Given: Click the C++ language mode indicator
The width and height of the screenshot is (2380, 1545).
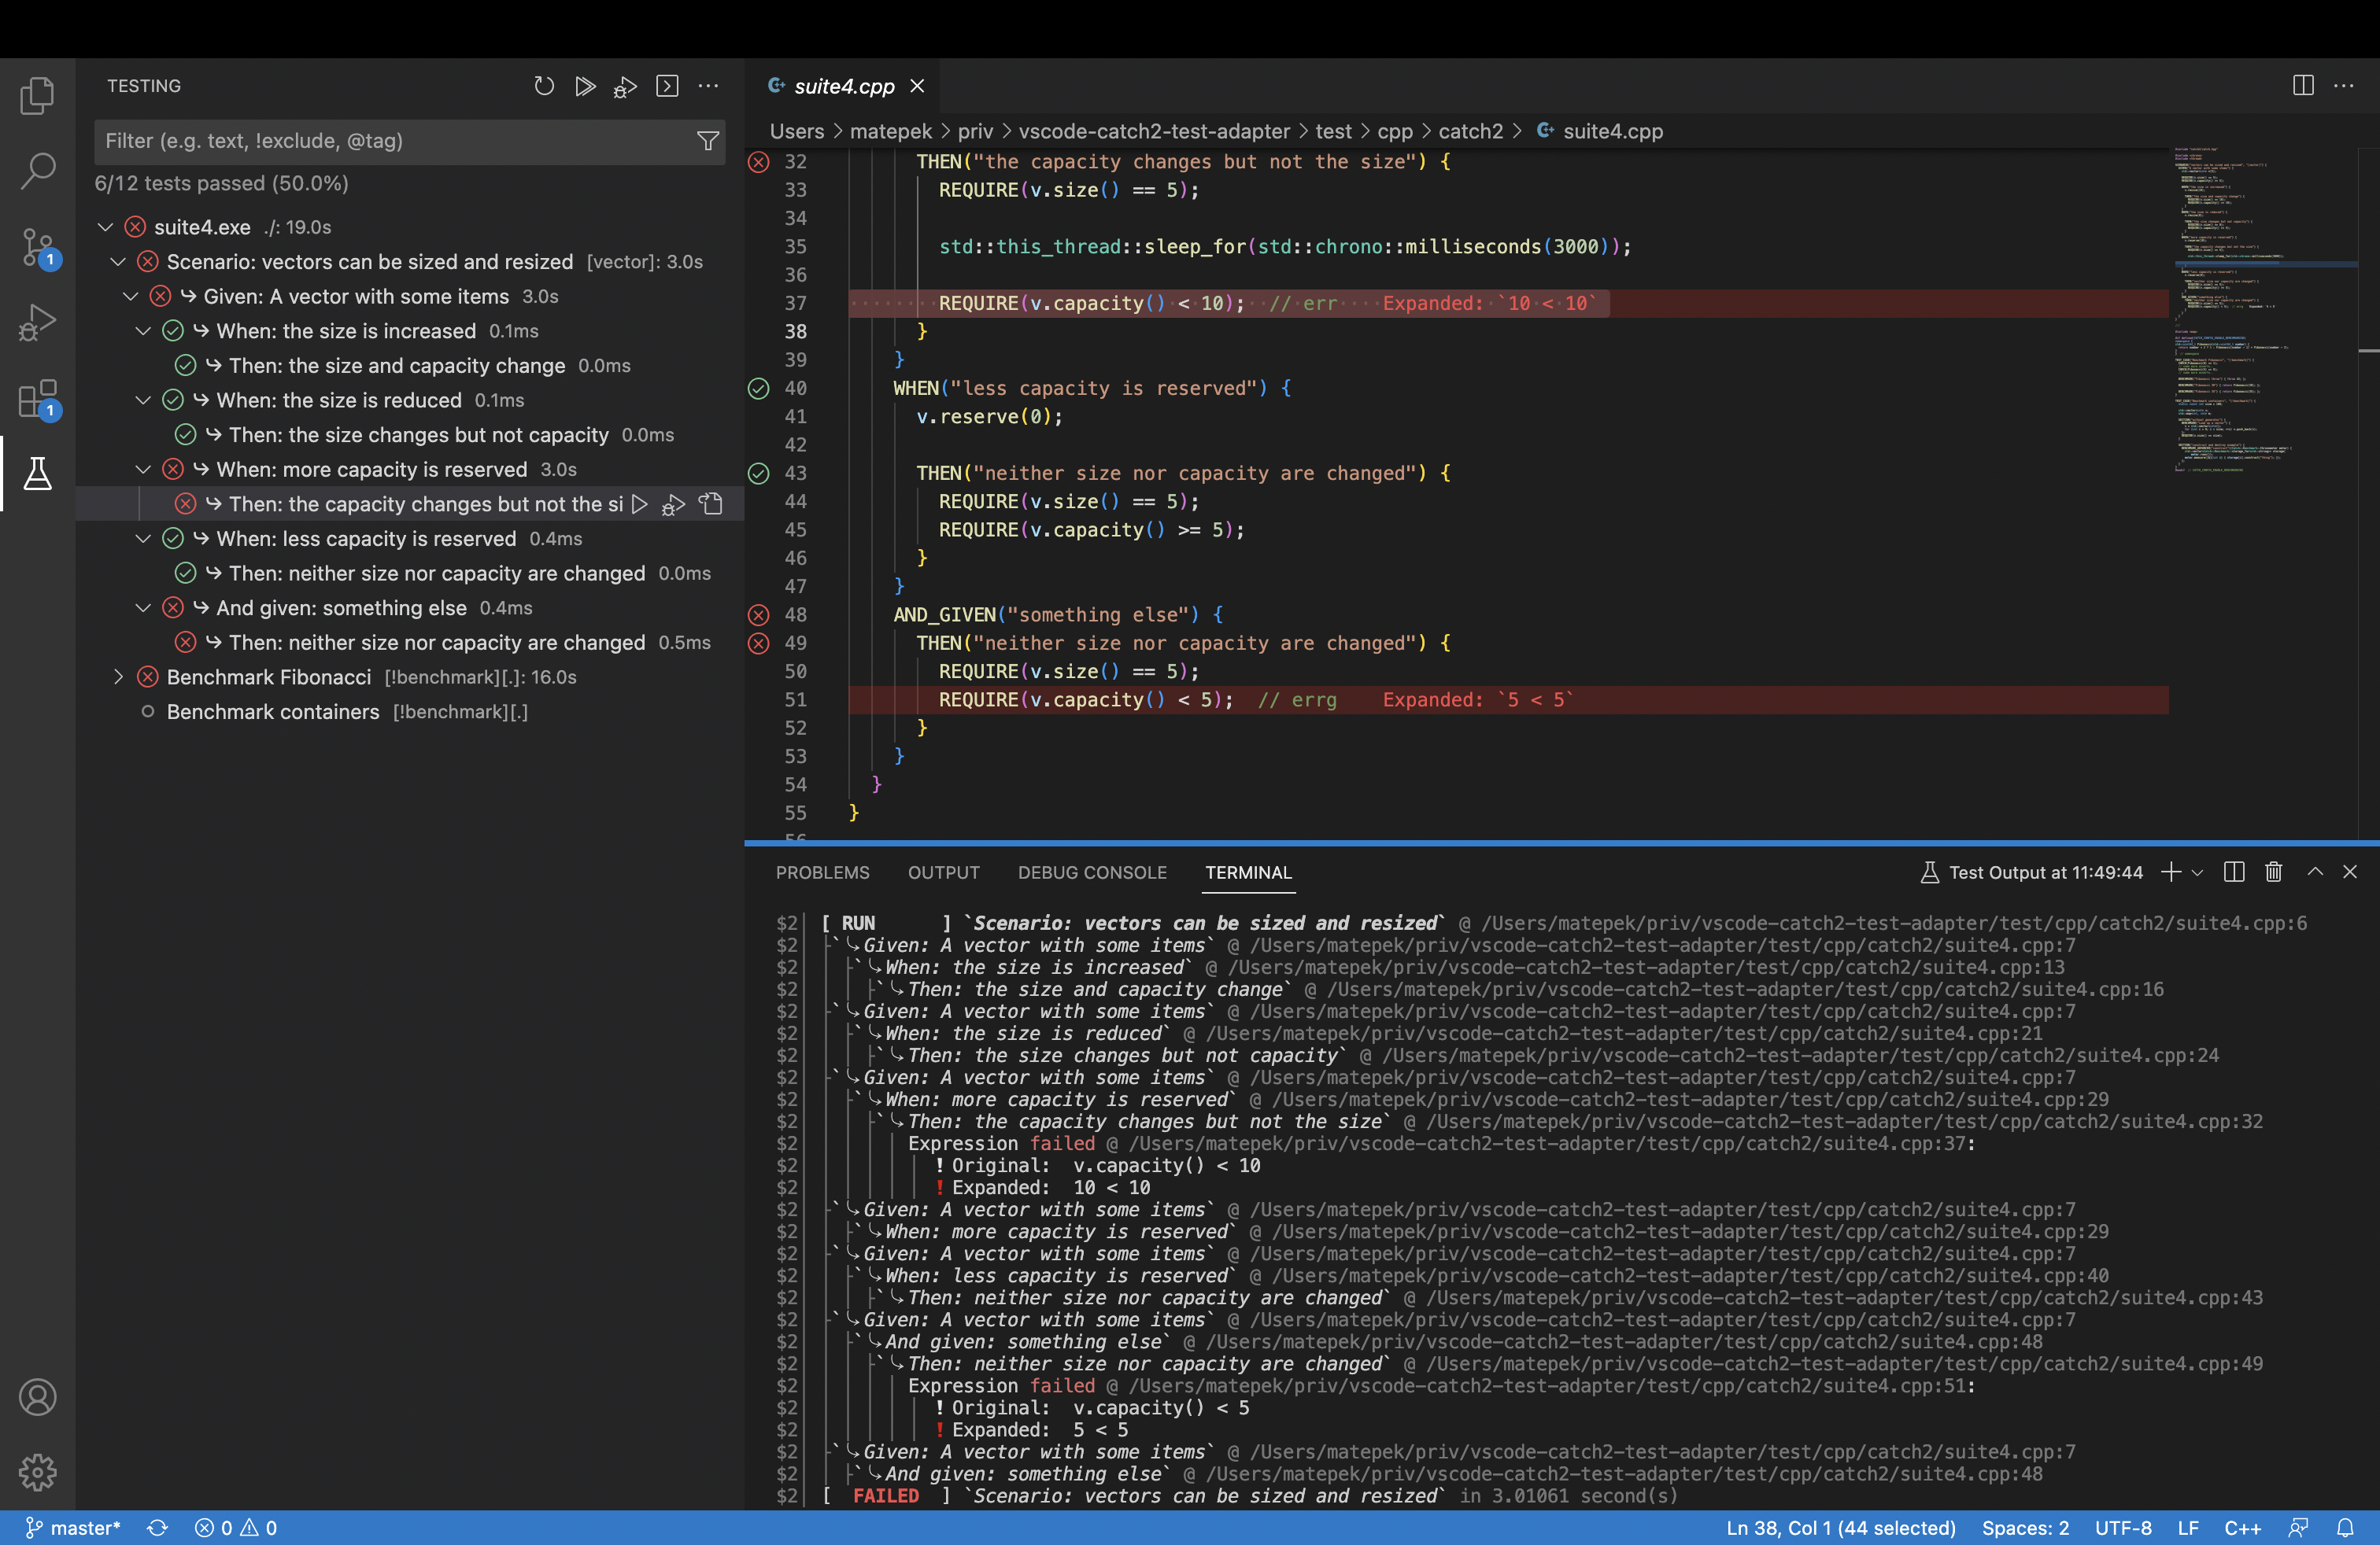Looking at the screenshot, I should pos(2242,1527).
